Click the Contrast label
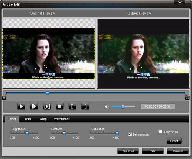This screenshot has height=159, width=192. (x=57, y=129)
